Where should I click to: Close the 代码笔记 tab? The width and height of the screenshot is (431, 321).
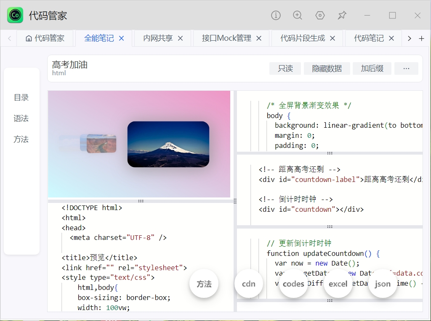(x=391, y=38)
